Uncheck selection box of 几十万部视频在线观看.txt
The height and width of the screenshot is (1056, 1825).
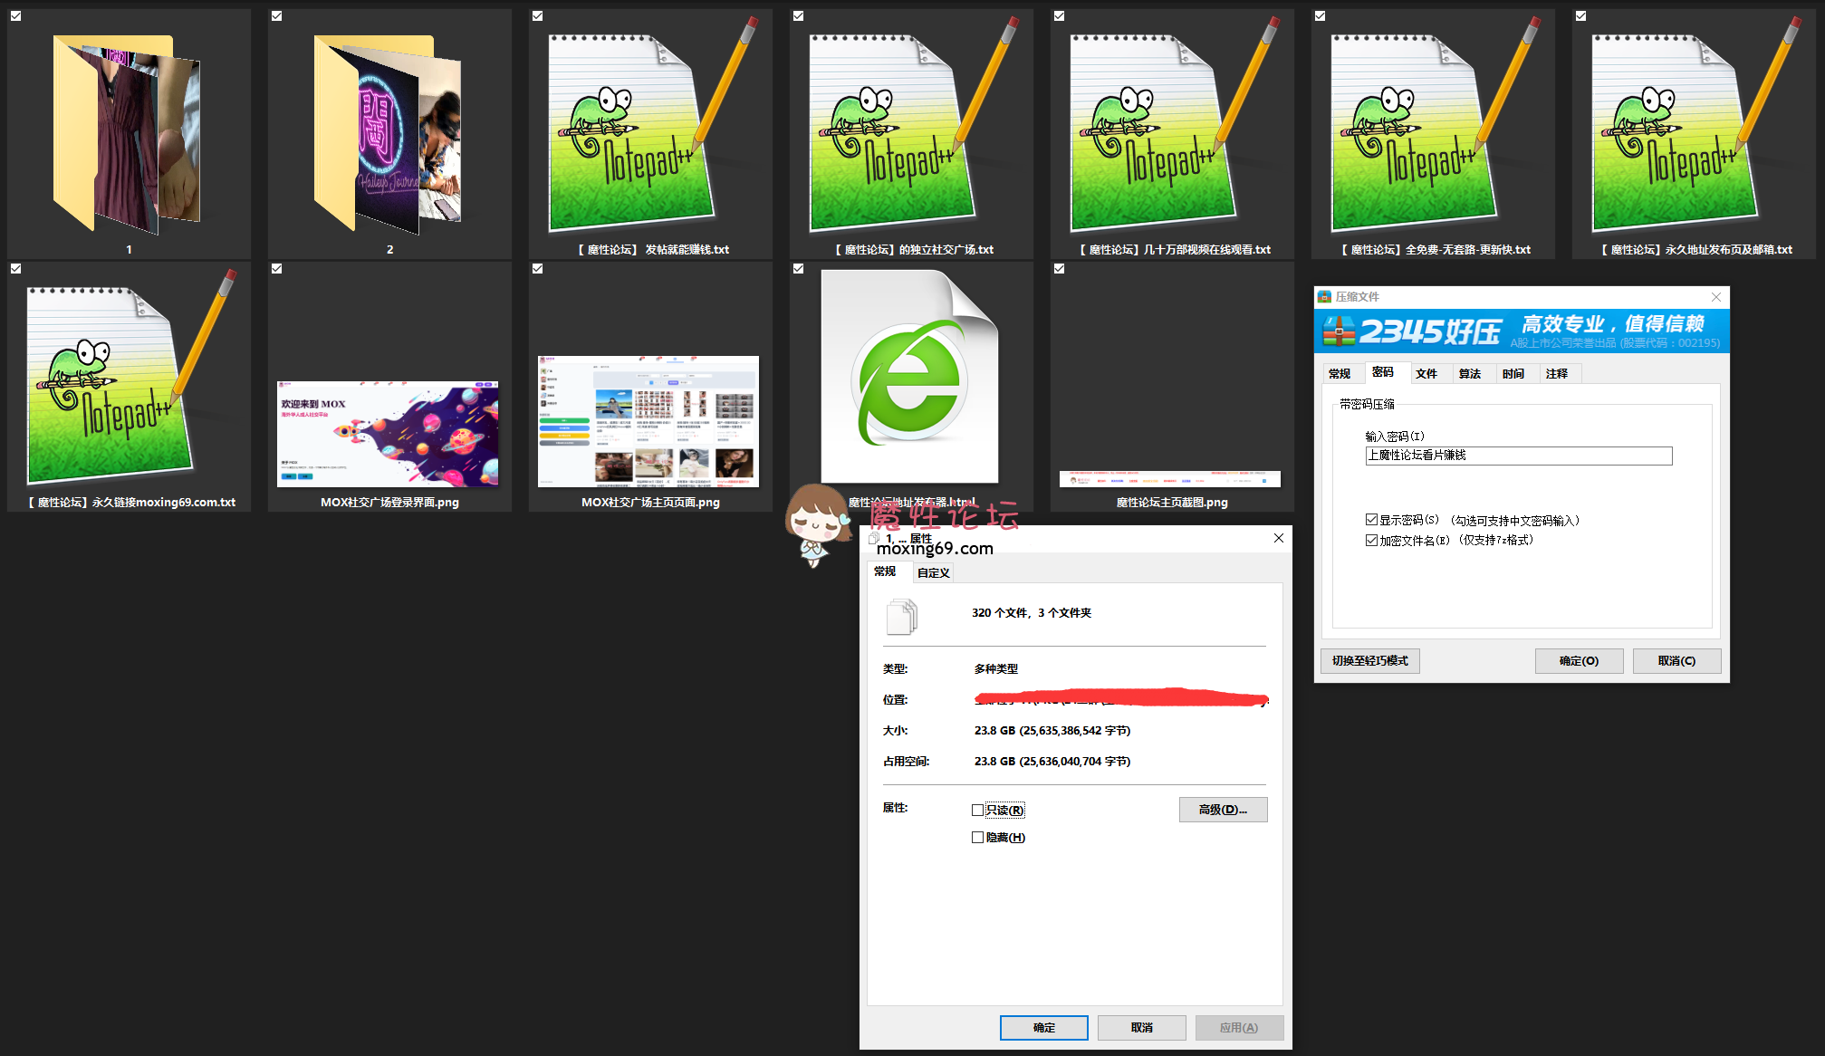1060,15
